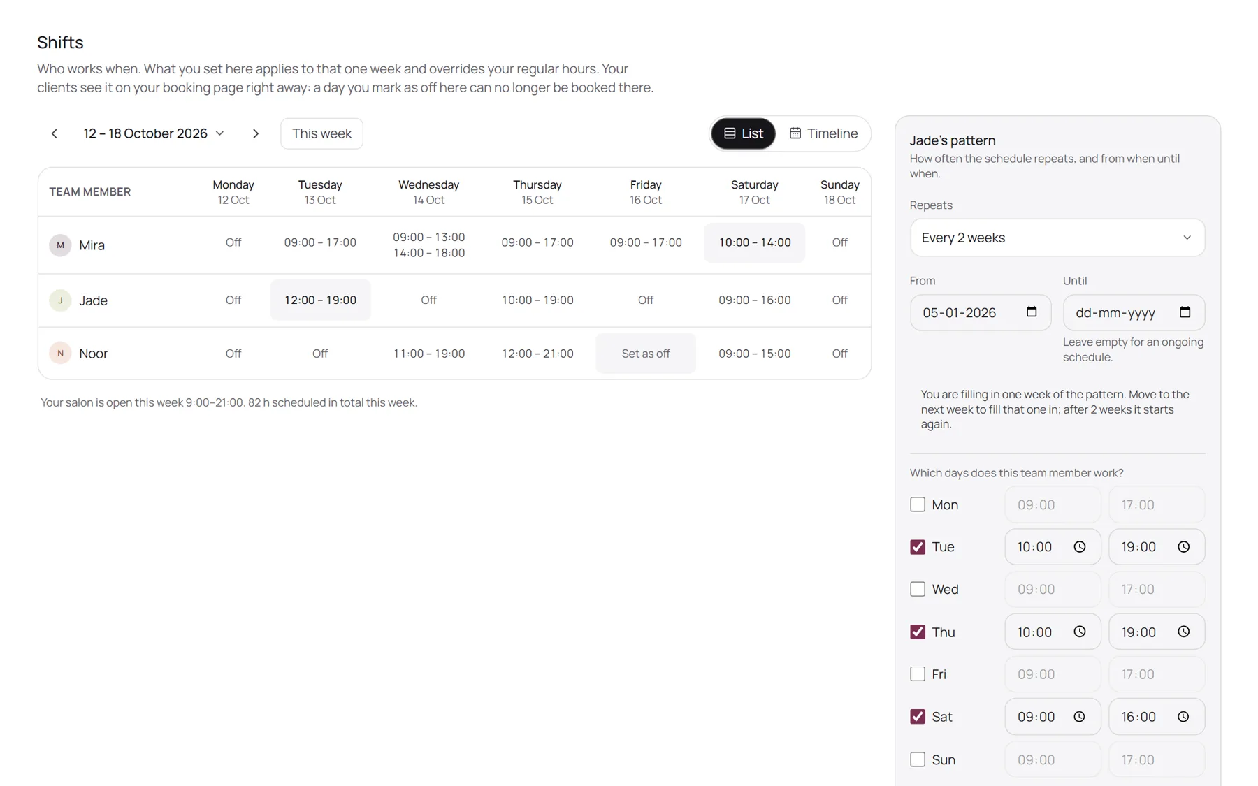Enable the Mon workday checkbox
Viewport: 1258px width, 786px height.
point(918,504)
